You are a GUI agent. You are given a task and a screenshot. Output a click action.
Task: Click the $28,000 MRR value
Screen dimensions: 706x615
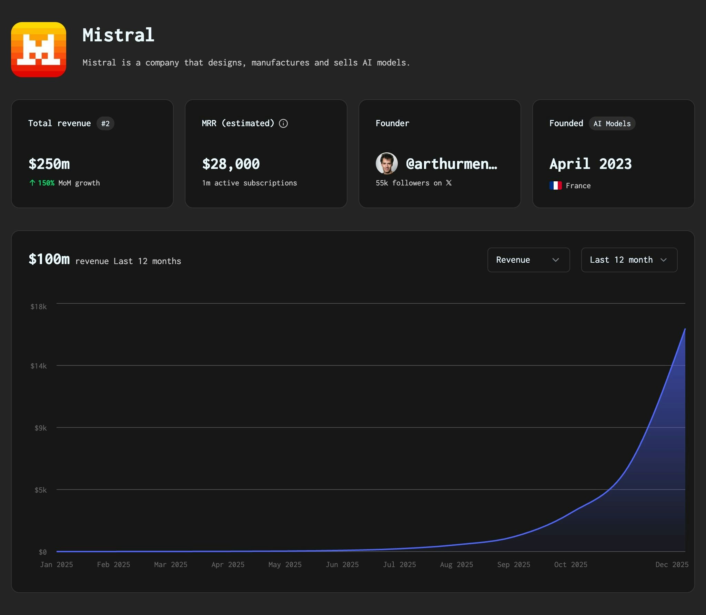231,164
